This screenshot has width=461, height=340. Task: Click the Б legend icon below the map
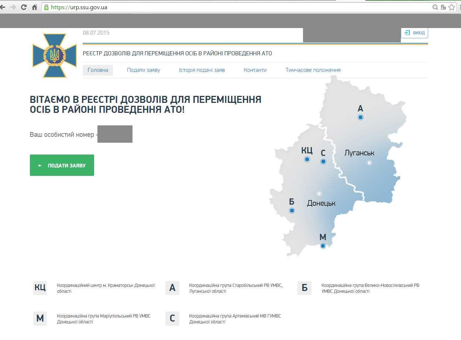[305, 288]
